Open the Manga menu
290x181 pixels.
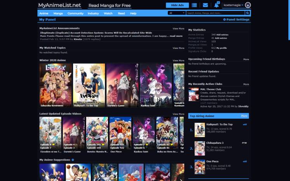58,13
